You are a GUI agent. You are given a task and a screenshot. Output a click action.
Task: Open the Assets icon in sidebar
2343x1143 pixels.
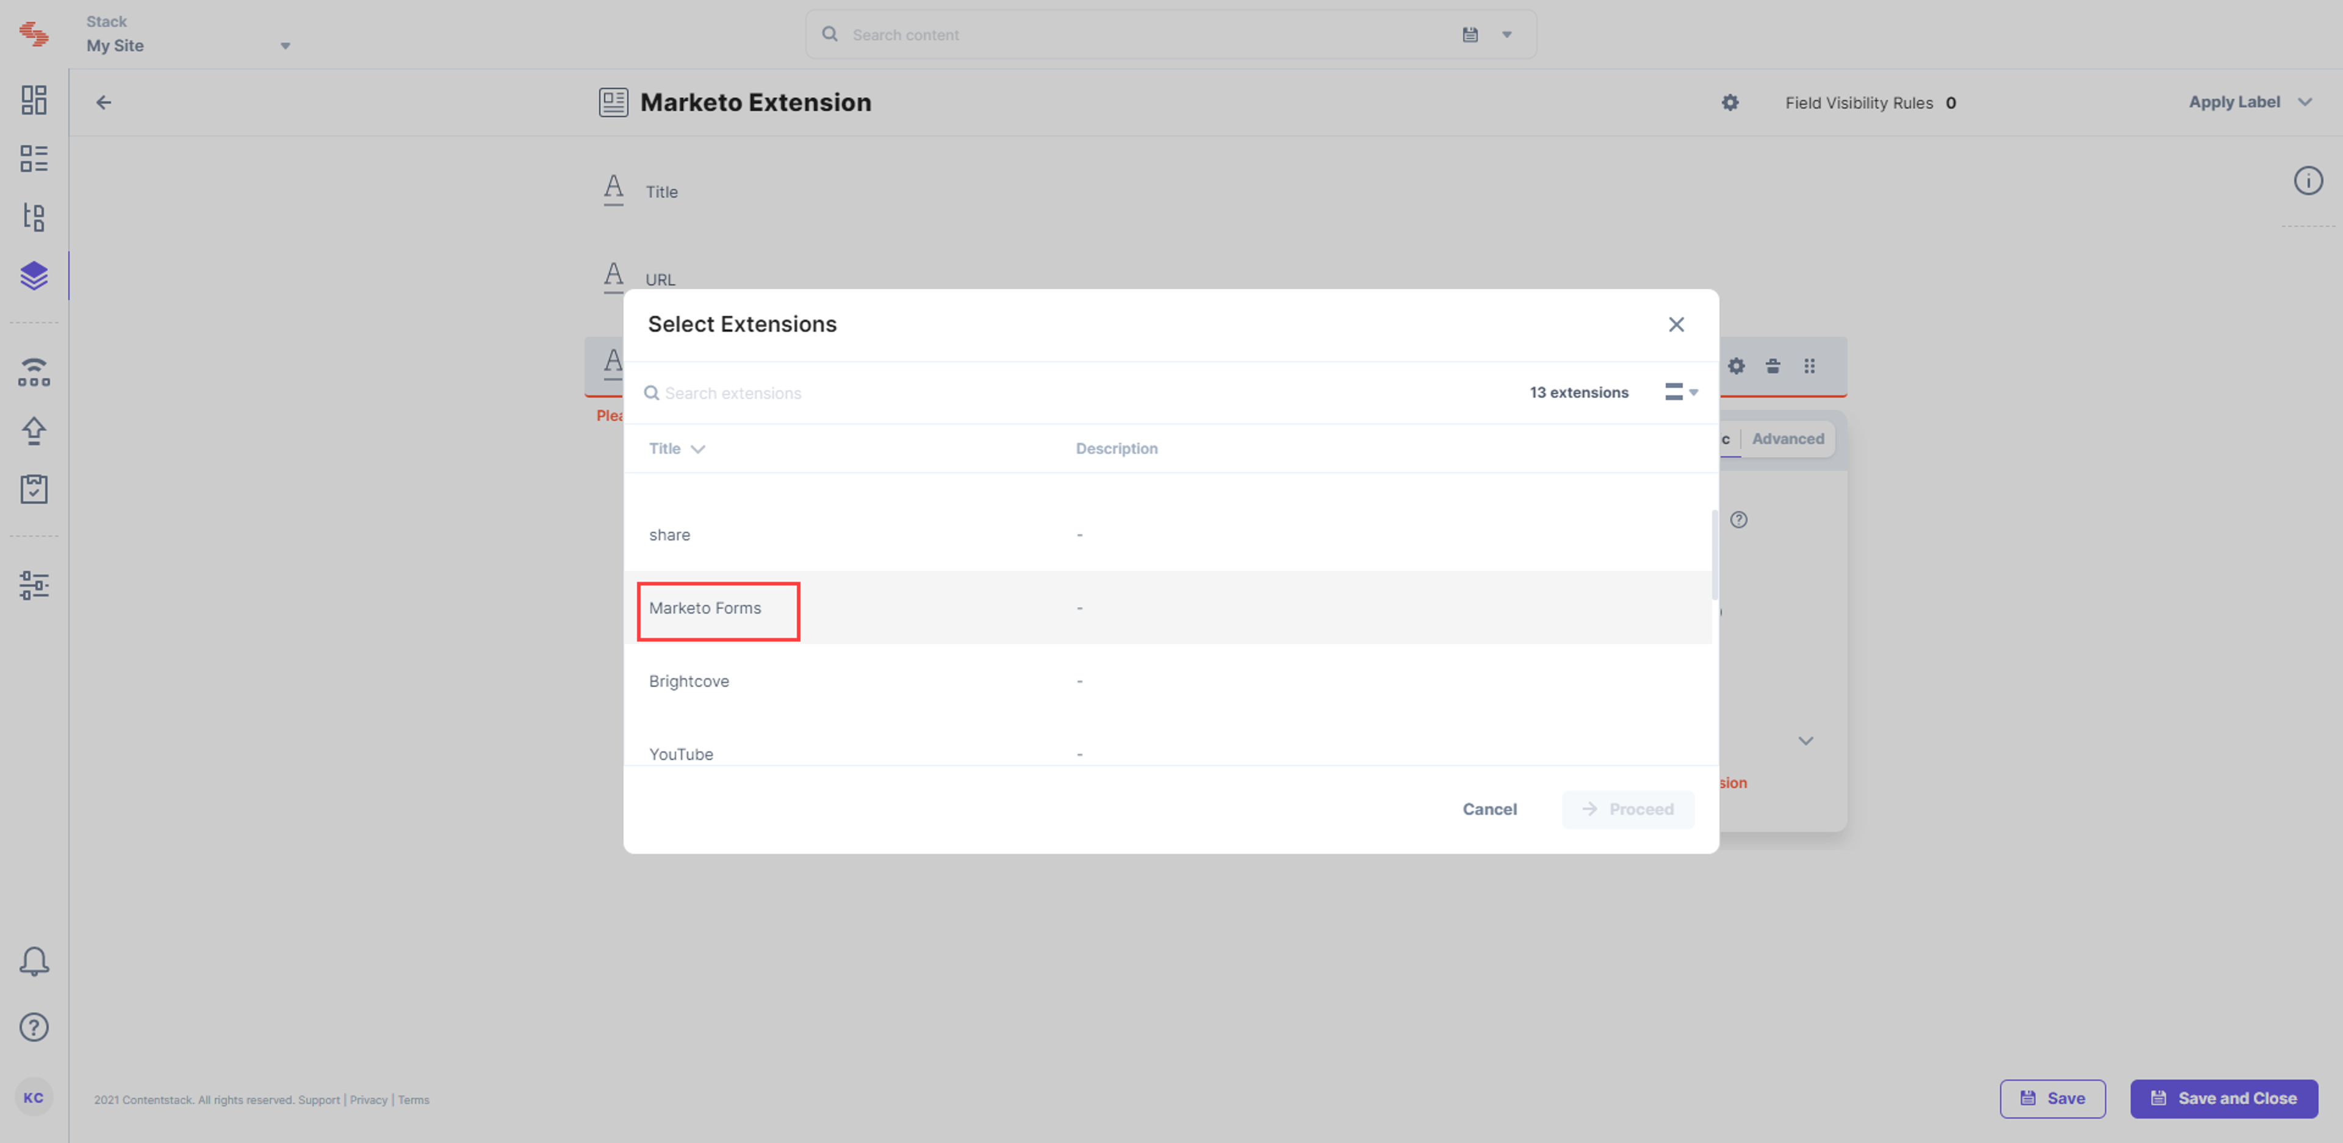tap(34, 217)
